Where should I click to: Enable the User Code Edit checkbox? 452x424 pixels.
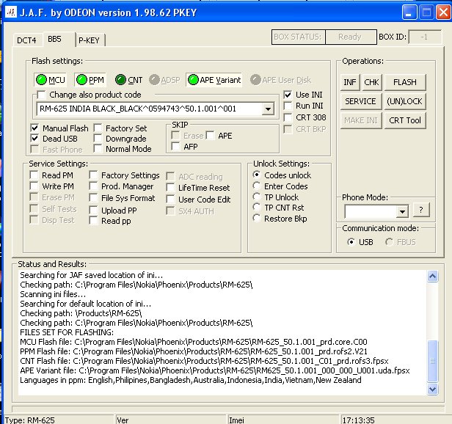[x=170, y=200]
